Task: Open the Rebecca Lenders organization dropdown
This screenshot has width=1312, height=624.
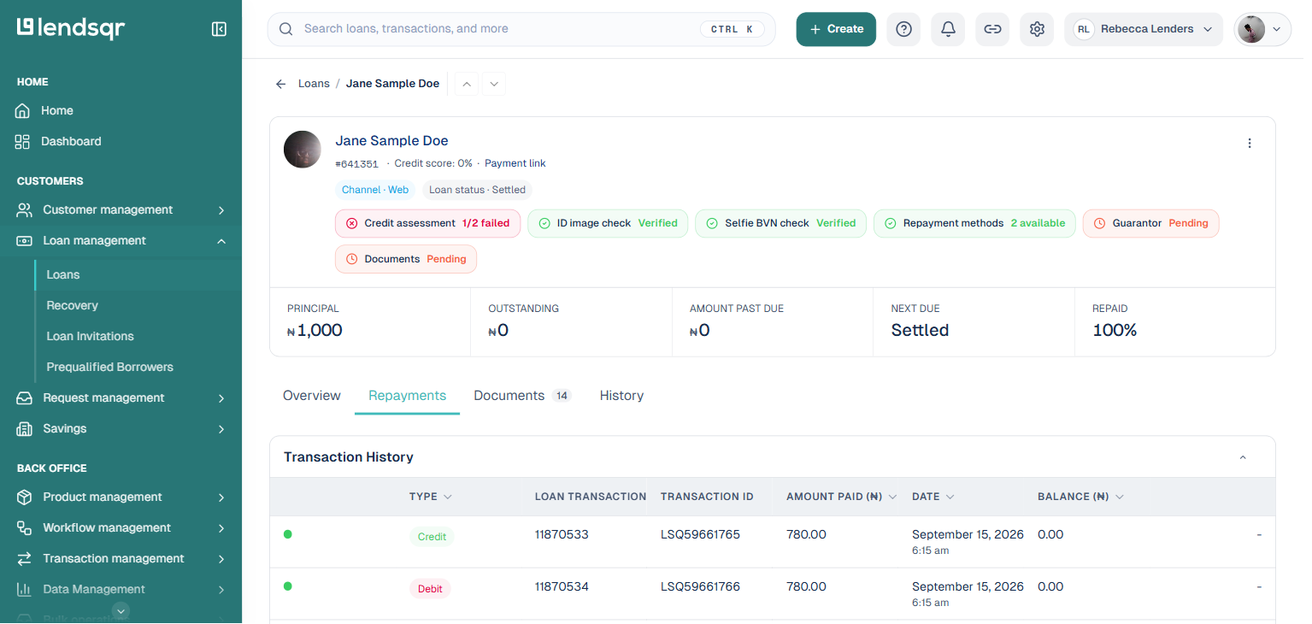Action: tap(1144, 29)
